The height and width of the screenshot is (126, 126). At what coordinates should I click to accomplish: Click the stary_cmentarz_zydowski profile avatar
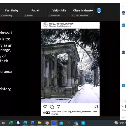[45, 25]
